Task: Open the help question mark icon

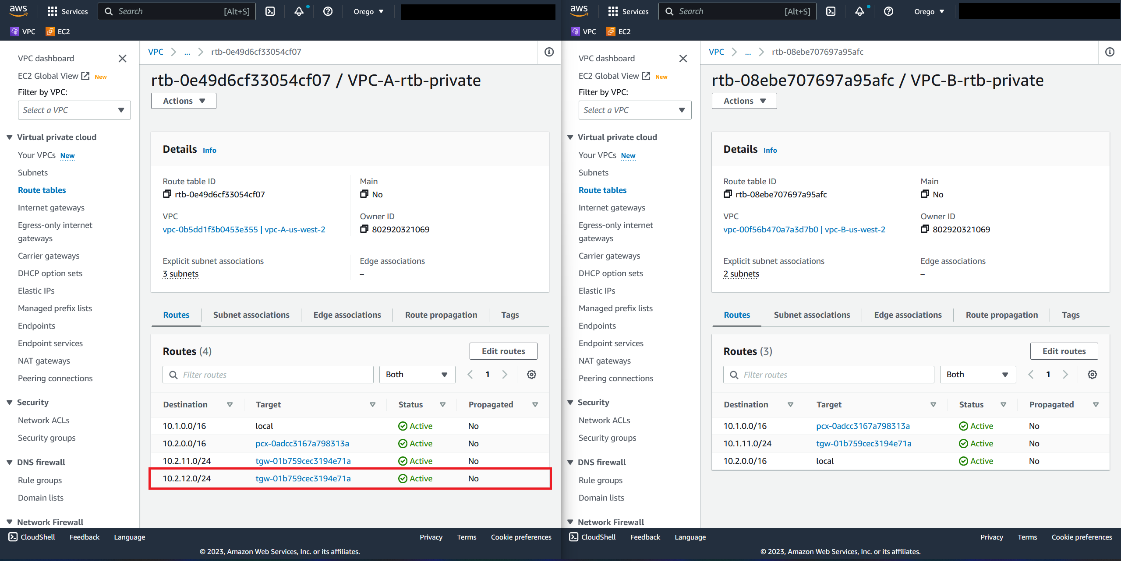Action: tap(328, 11)
